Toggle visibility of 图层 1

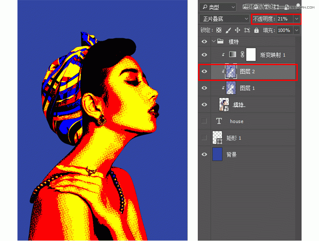[204, 88]
